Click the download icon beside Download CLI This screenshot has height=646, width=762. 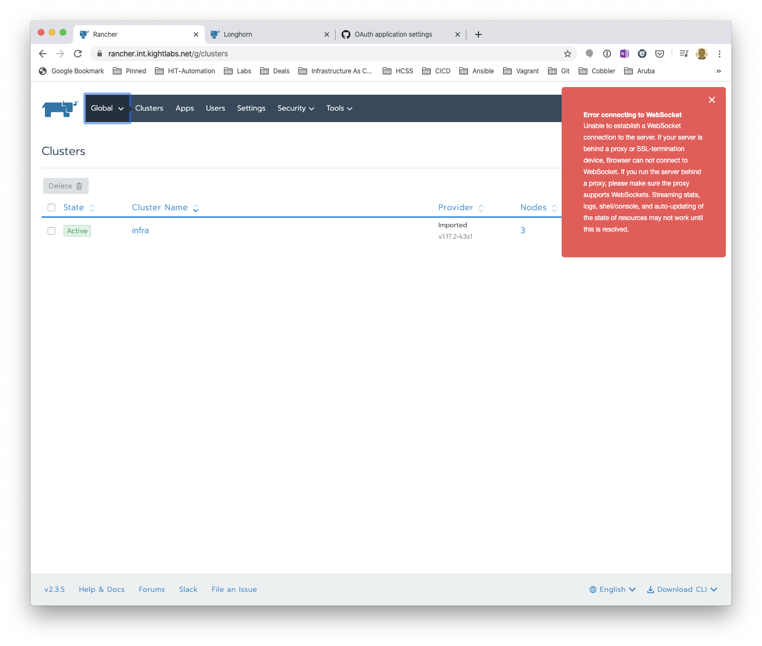650,589
